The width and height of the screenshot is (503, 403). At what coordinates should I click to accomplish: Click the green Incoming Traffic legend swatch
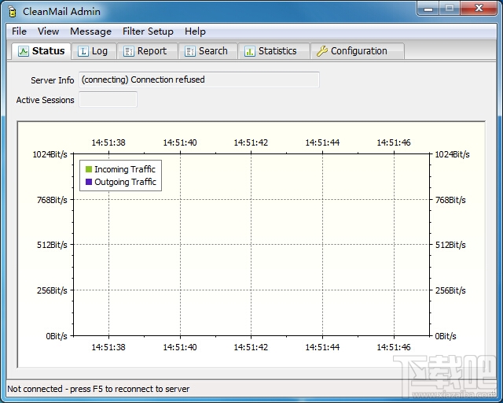coord(89,169)
